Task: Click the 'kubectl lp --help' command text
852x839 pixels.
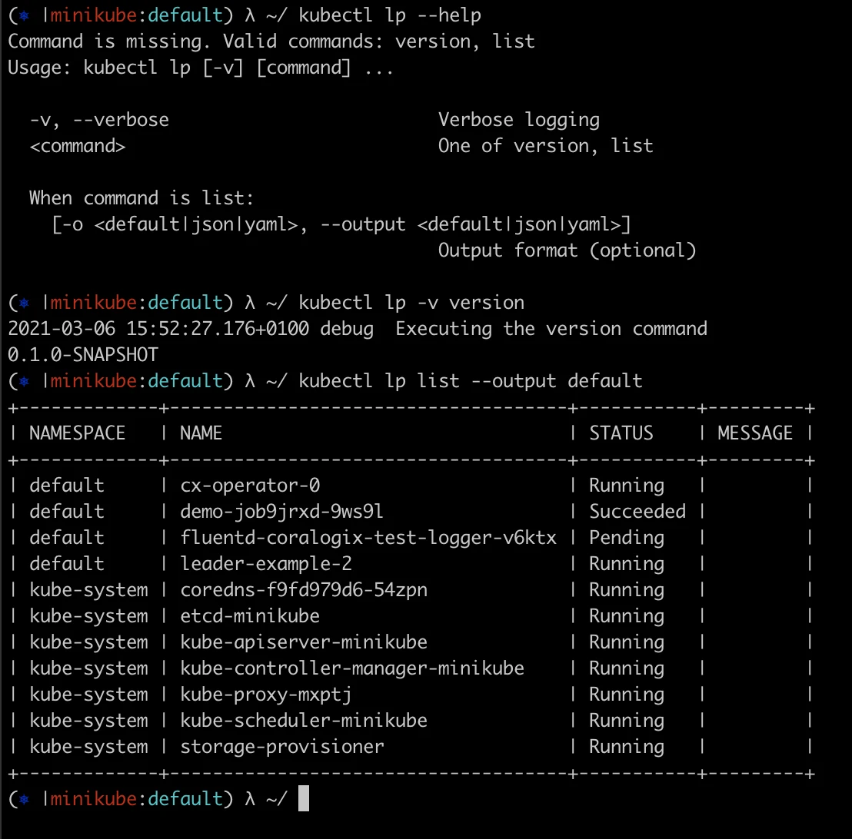Action: [390, 15]
